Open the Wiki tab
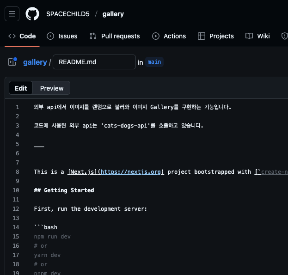Viewport: 288px width, 275px height. 257,36
